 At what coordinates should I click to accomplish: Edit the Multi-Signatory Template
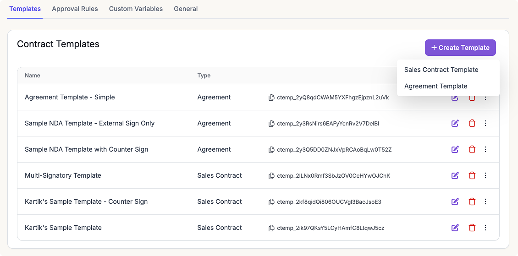point(455,175)
